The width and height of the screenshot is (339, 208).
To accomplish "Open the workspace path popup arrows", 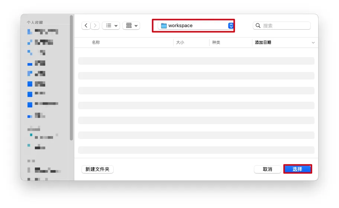I will (x=231, y=26).
